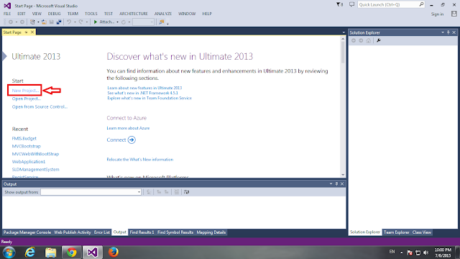Screen dimensions: 460x259
Task: Click the Windows Start orb
Action: click(9, 253)
